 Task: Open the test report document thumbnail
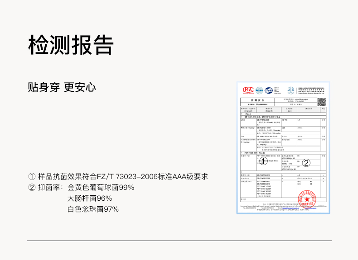tap(283, 148)
